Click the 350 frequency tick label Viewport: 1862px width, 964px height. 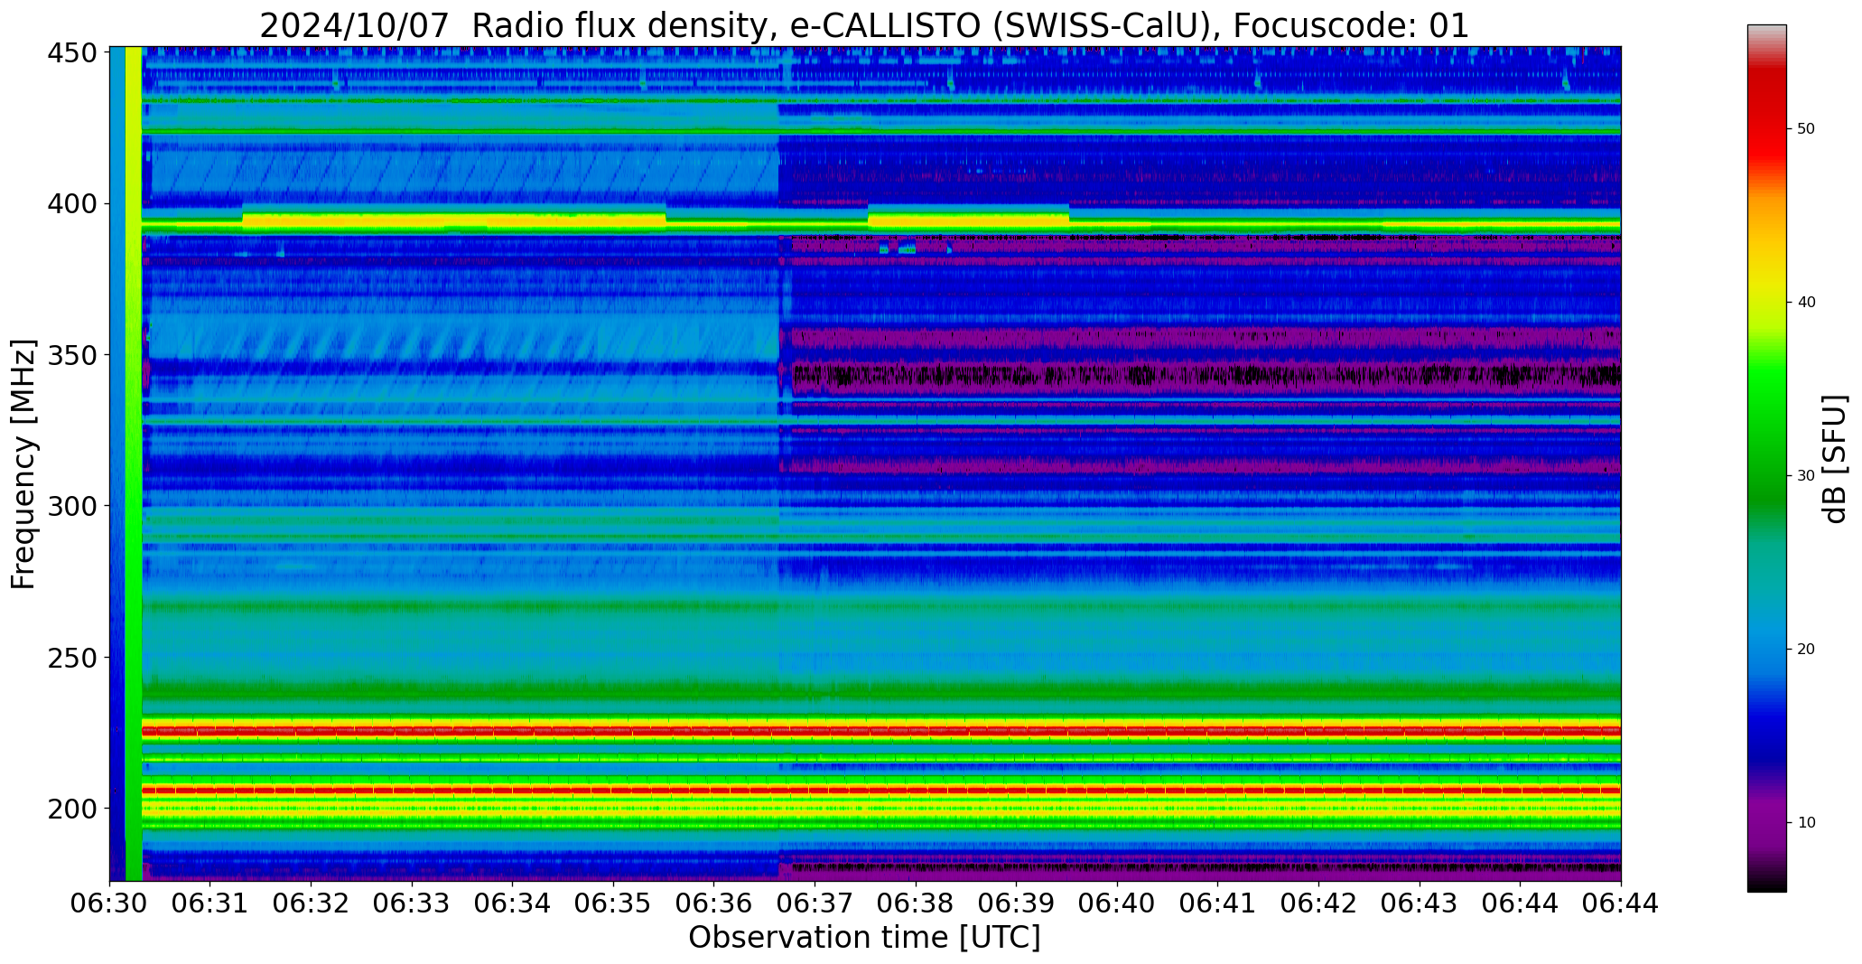[x=71, y=355]
